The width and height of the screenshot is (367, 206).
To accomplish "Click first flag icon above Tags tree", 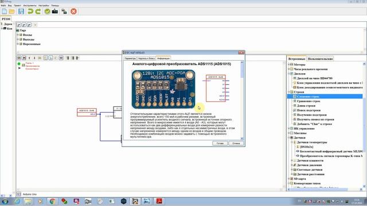I will [x=19, y=25].
